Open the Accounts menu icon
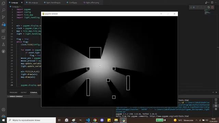The width and height of the screenshot is (219, 123). point(3,110)
